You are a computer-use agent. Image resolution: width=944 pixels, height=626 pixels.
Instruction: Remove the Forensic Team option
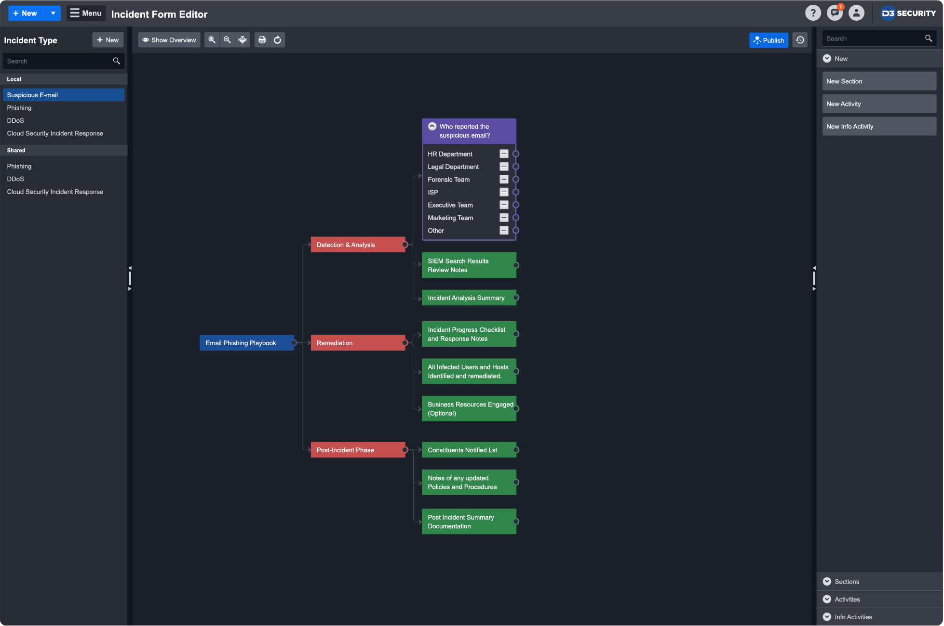coord(504,179)
